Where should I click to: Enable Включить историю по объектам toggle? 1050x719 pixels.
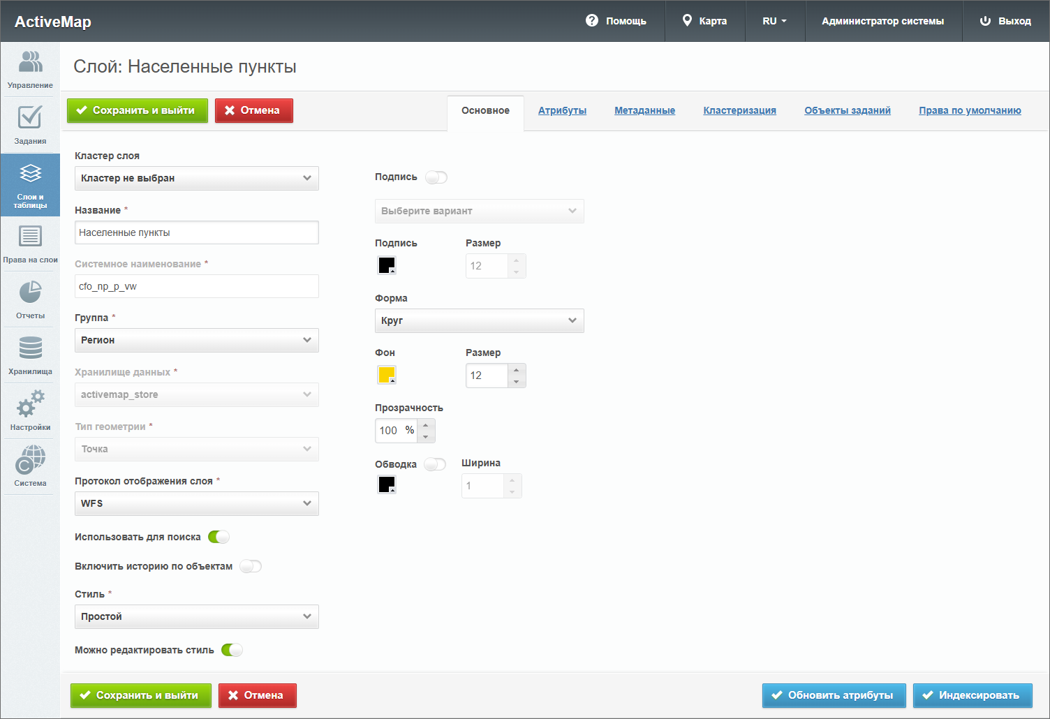[250, 566]
